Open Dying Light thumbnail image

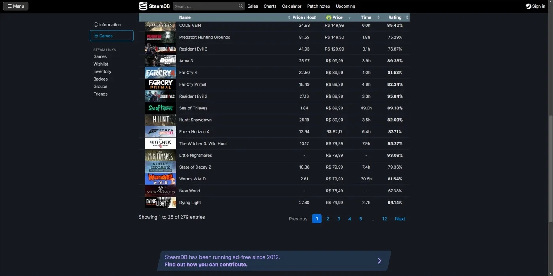tap(160, 203)
